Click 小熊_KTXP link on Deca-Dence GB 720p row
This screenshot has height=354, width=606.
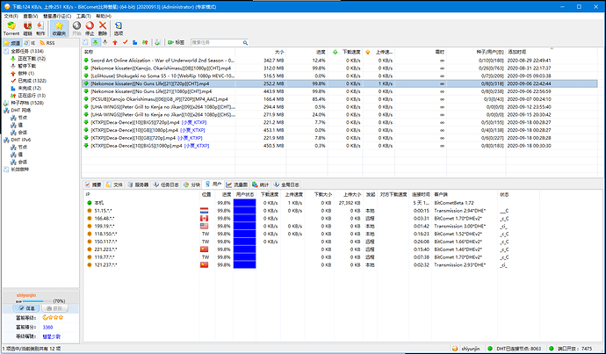tap(191, 138)
